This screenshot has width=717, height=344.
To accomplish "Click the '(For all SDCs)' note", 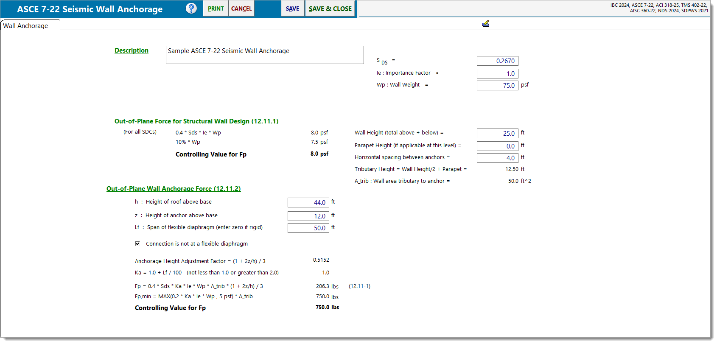I will [140, 132].
